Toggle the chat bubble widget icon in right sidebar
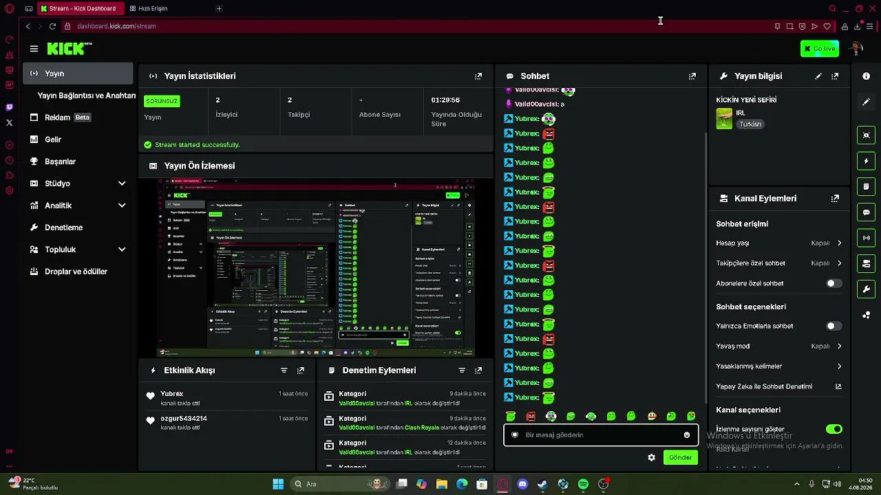This screenshot has width=881, height=495. (x=867, y=212)
